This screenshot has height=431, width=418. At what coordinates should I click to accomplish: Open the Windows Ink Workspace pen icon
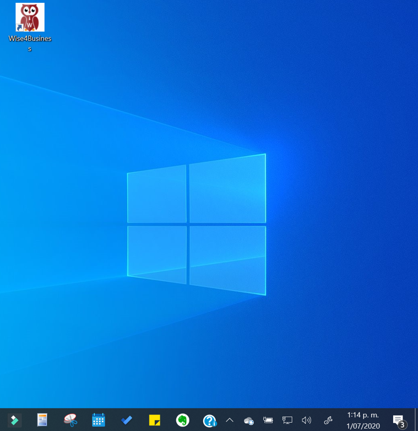tap(328, 420)
